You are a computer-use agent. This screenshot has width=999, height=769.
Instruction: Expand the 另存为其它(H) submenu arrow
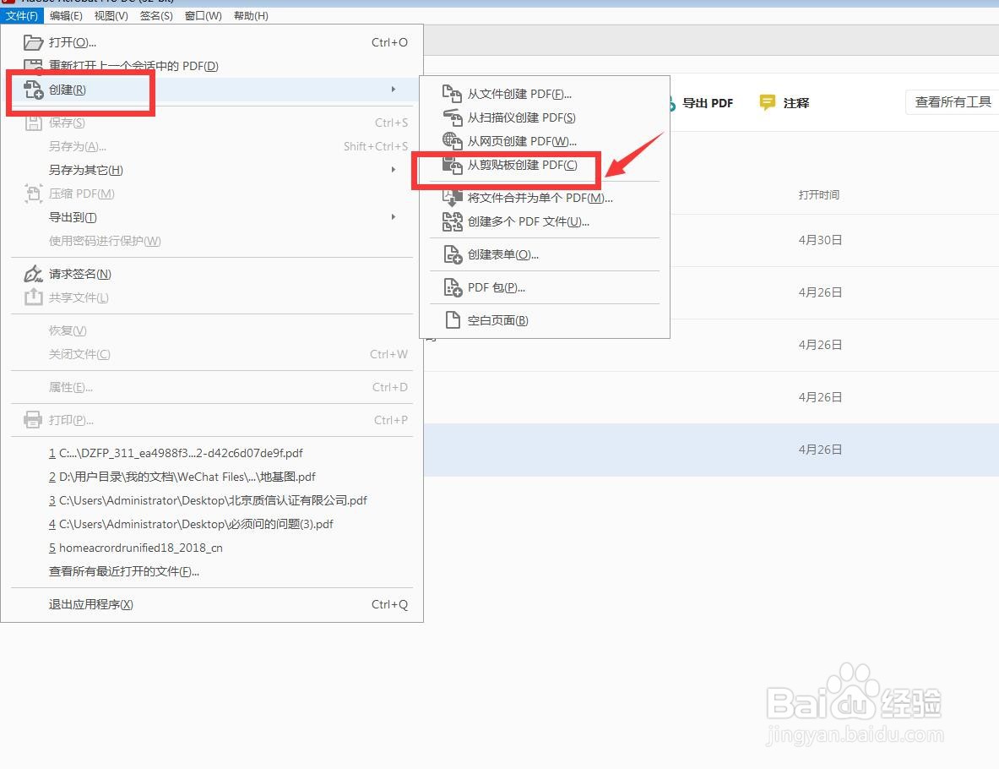[394, 170]
